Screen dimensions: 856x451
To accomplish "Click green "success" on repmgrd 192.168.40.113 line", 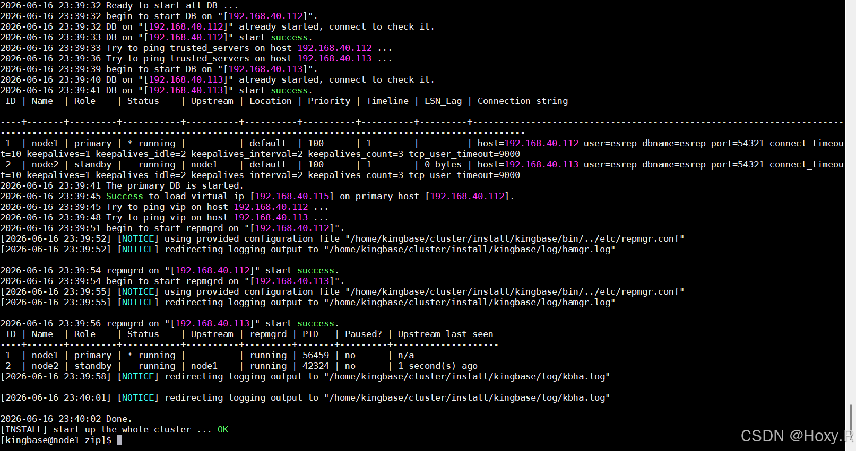I will click(316, 323).
